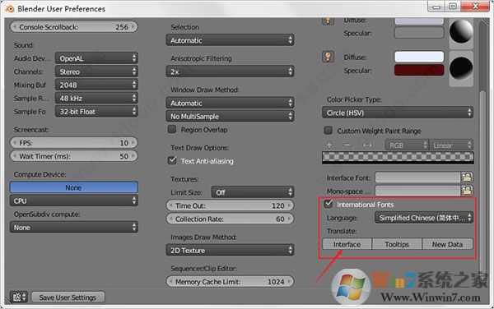
Task: Click the Blender logo in title bar
Action: [10, 9]
